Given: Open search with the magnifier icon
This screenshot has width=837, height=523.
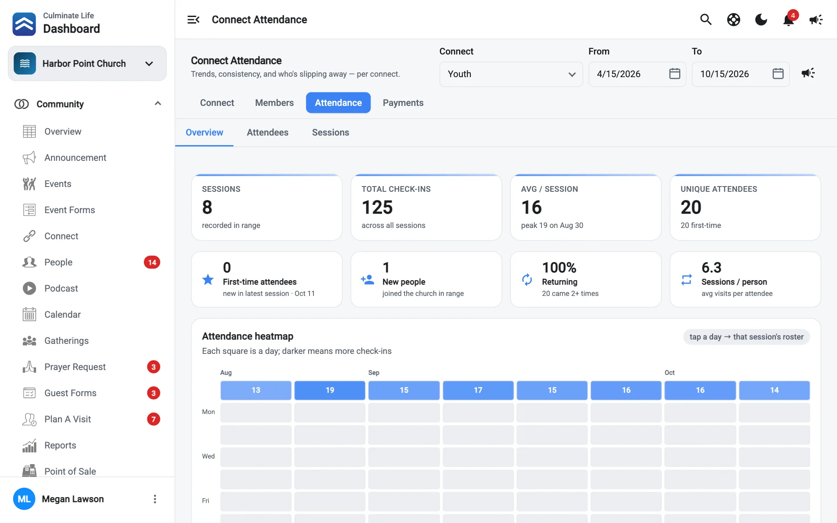Looking at the screenshot, I should pyautogui.click(x=706, y=20).
